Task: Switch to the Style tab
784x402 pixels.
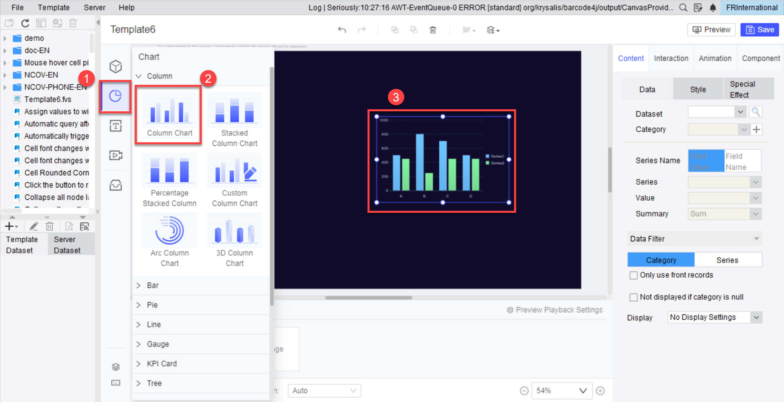Action: coord(698,89)
